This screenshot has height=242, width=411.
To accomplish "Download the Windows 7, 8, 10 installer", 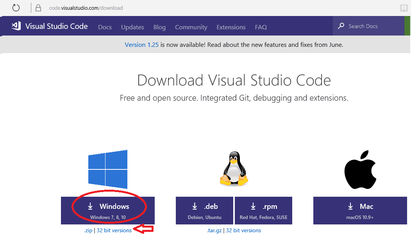I will point(108,210).
